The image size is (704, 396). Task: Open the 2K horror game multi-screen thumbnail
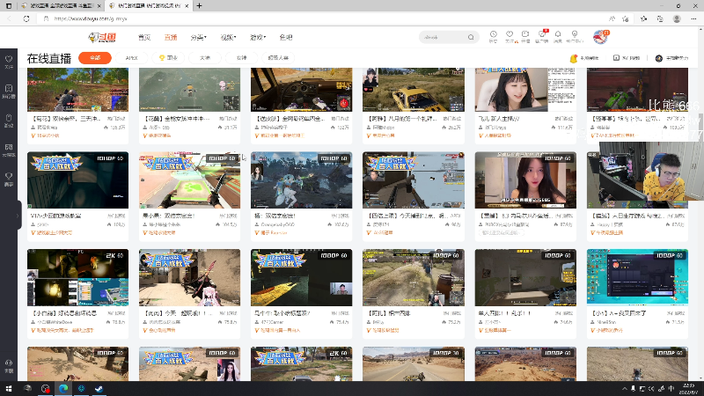click(77, 277)
